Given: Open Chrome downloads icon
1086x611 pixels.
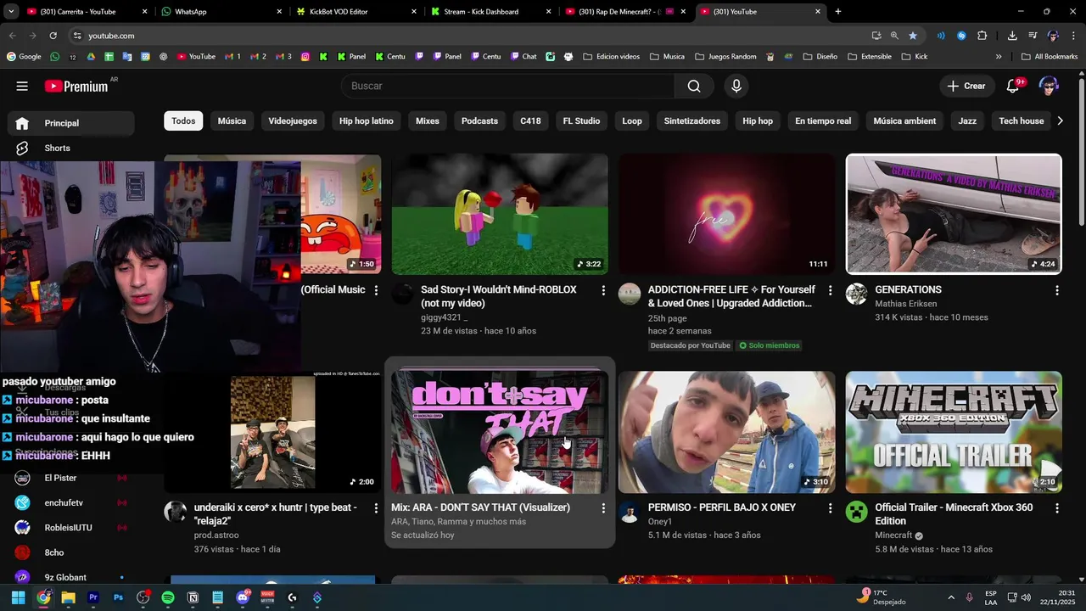Looking at the screenshot, I should 1012,36.
